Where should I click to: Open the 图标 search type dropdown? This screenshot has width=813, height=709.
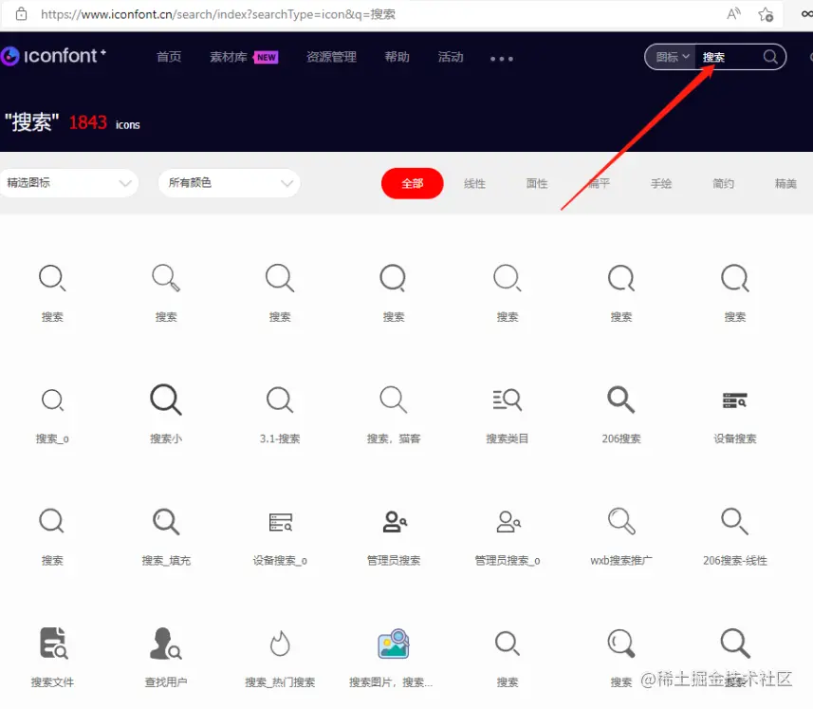point(670,57)
